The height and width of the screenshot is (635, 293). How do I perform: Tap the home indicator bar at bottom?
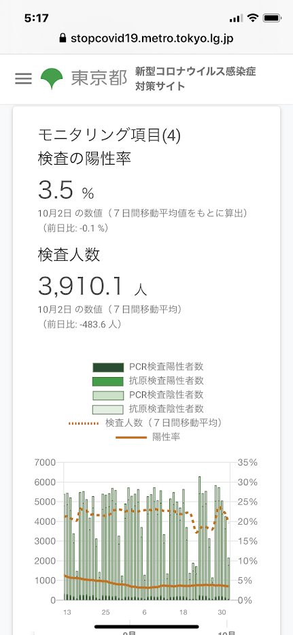(x=147, y=626)
